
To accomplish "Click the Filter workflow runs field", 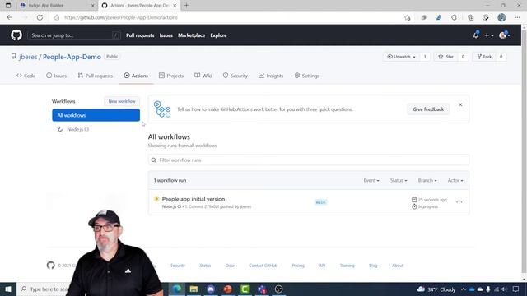I will point(309,160).
